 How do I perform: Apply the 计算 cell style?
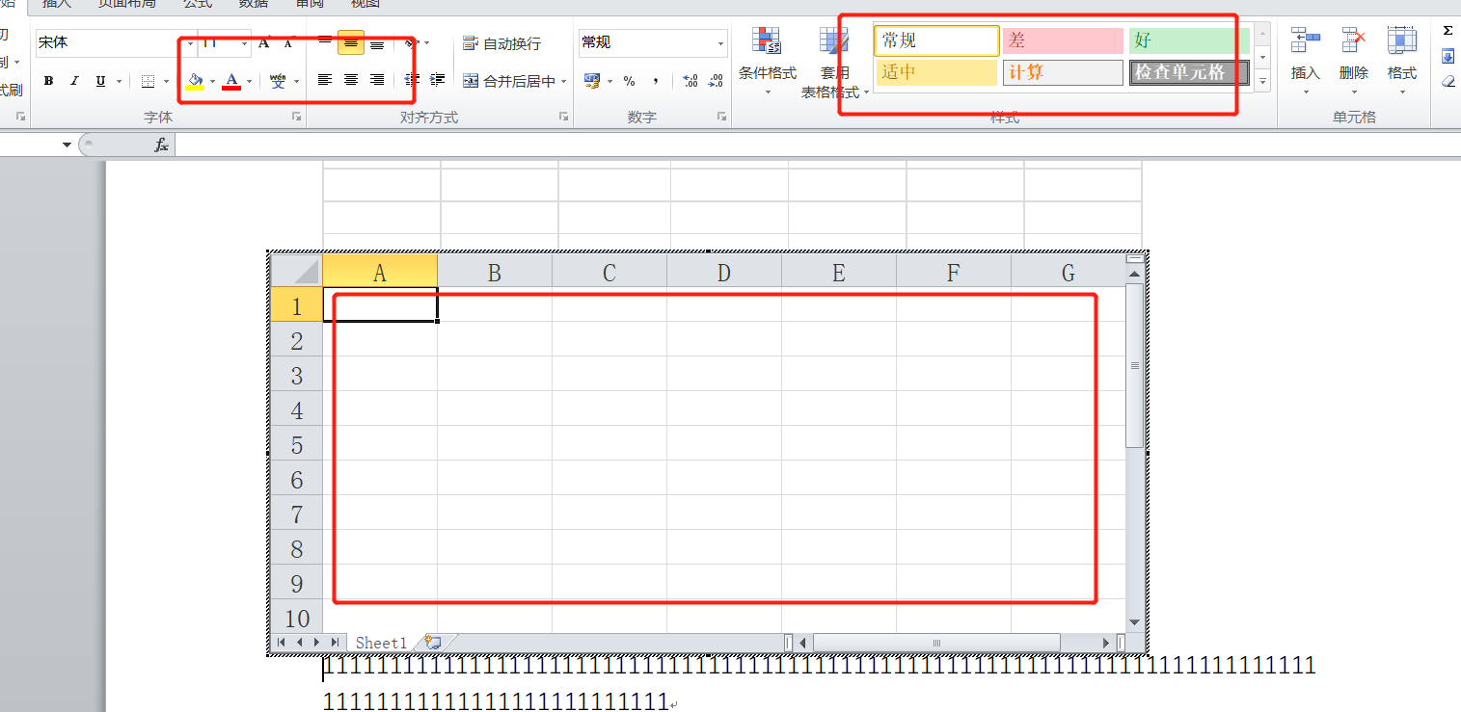tap(1063, 72)
